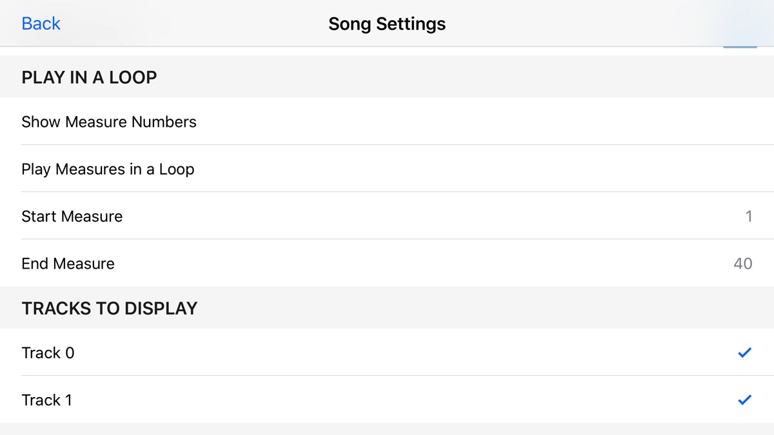Click the word Numbers in the first row

164,122
